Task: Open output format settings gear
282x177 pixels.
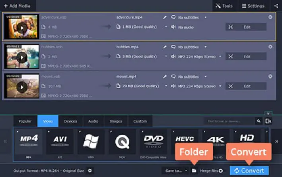Action: click(x=89, y=171)
